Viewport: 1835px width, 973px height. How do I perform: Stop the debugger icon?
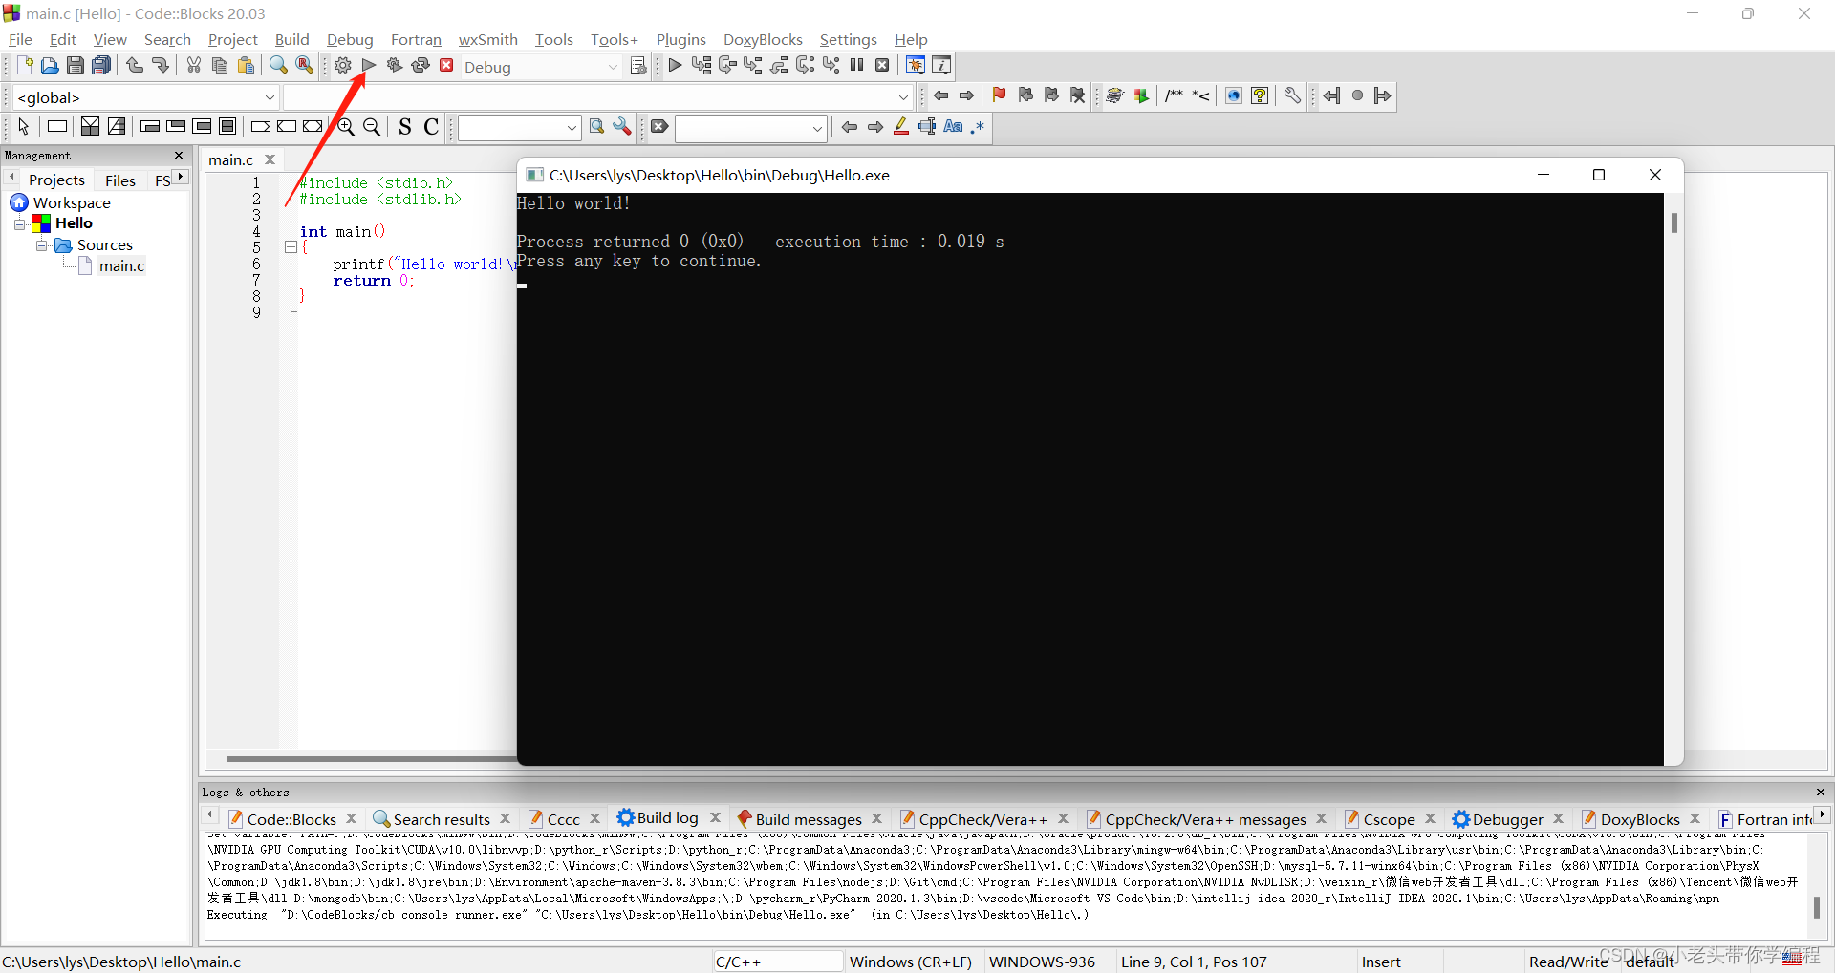(882, 65)
